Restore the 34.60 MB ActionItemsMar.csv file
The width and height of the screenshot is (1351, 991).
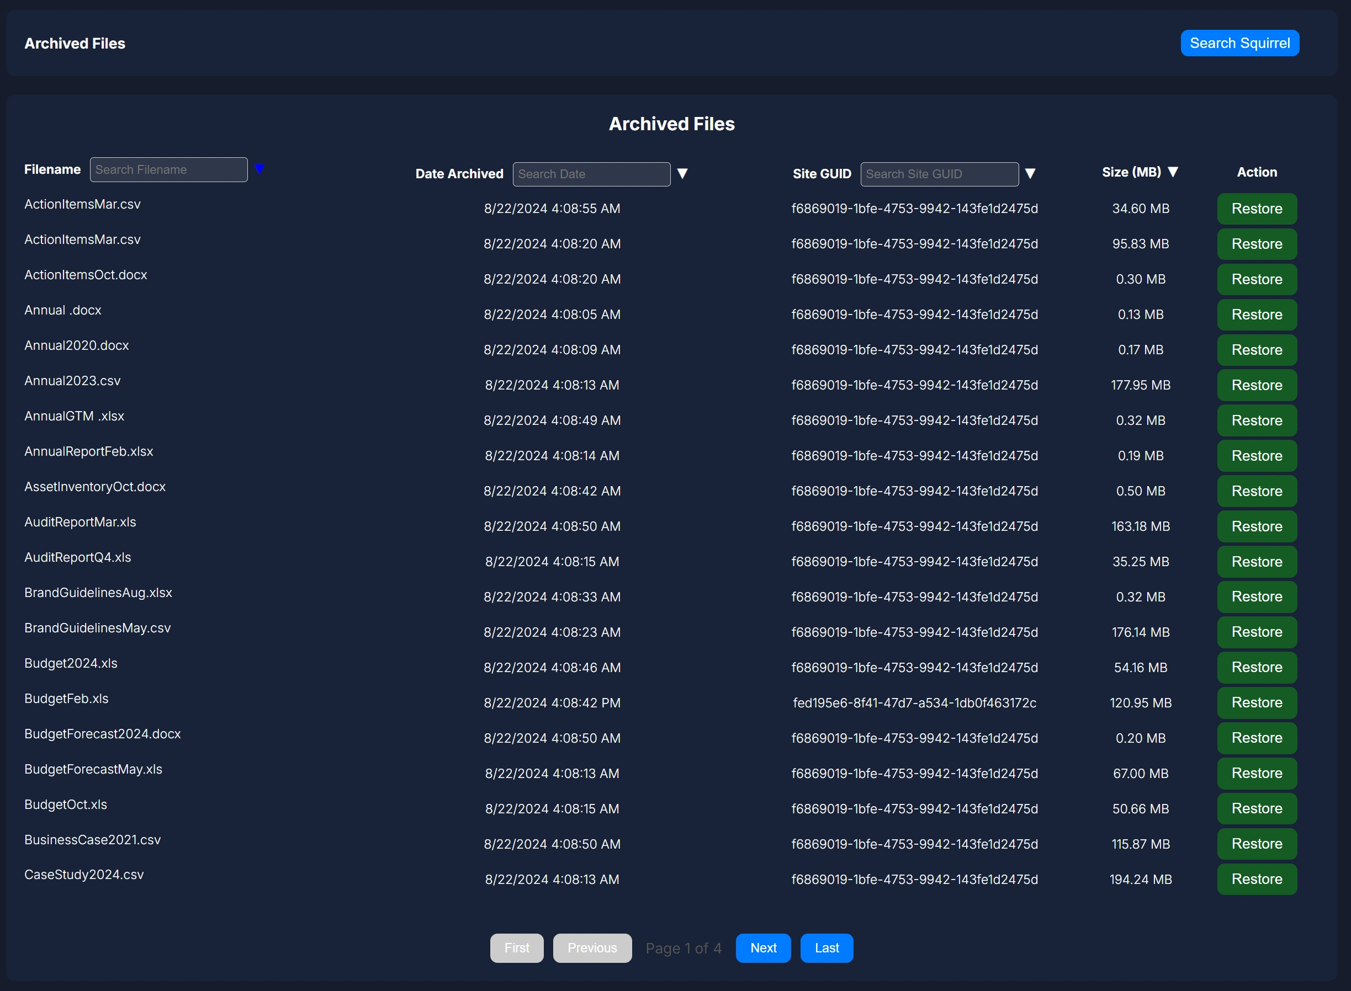pos(1256,209)
